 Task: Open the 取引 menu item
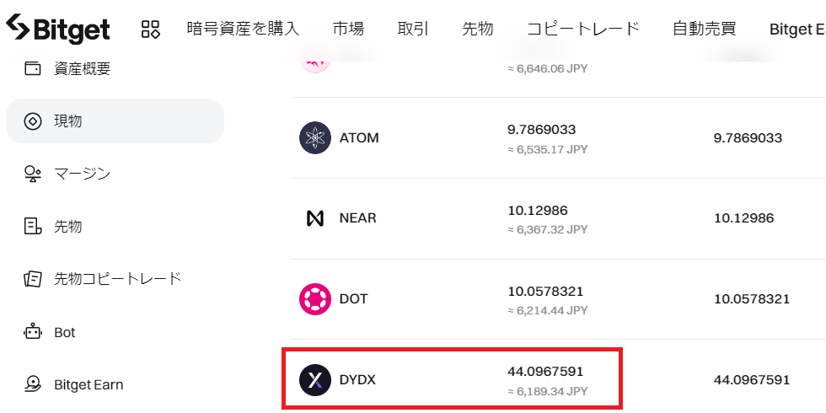tap(413, 29)
